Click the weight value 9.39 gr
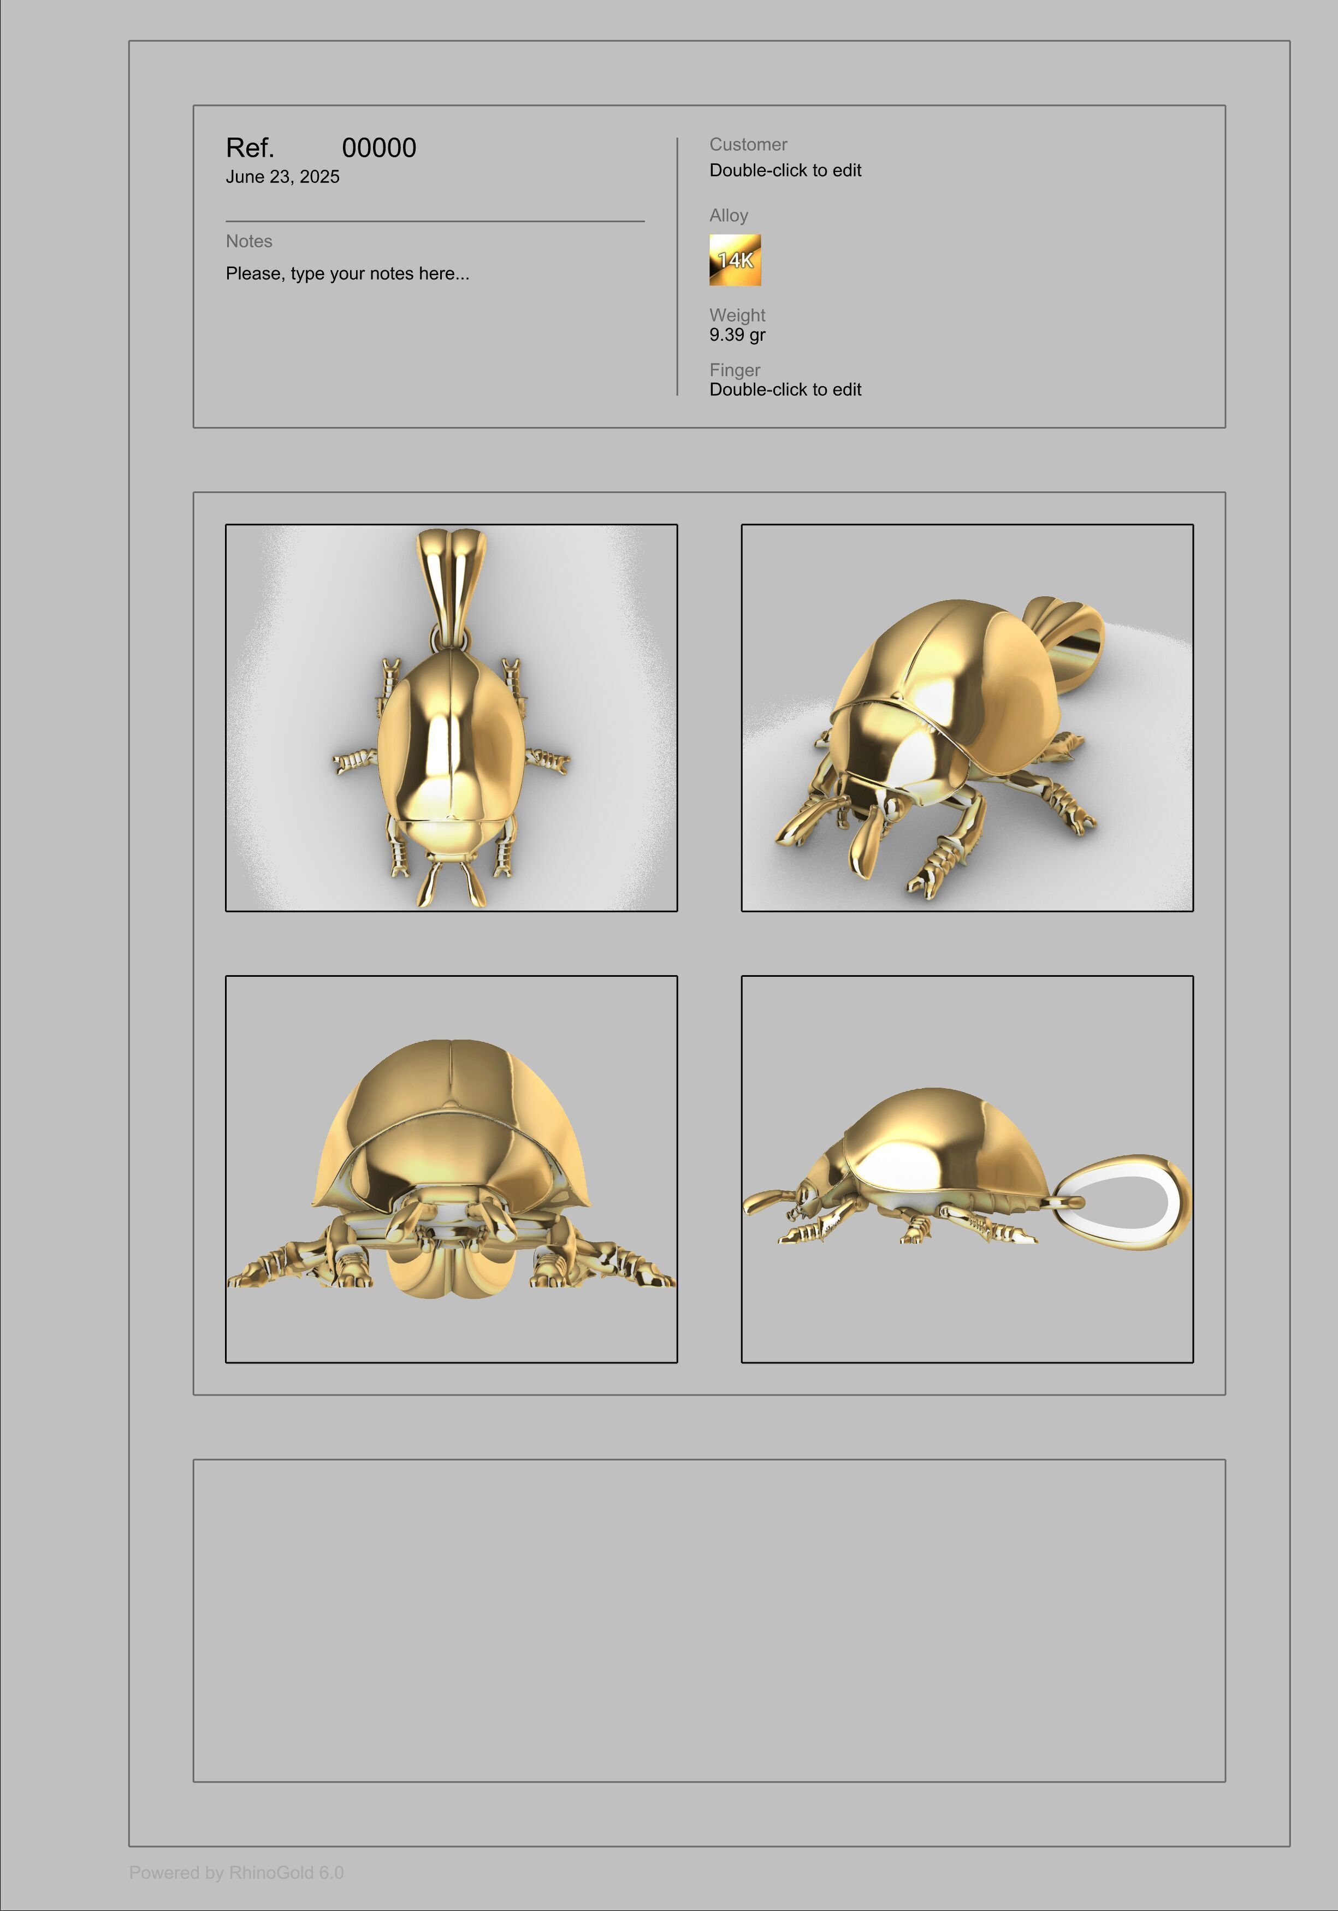The height and width of the screenshot is (1911, 1338). pos(737,335)
